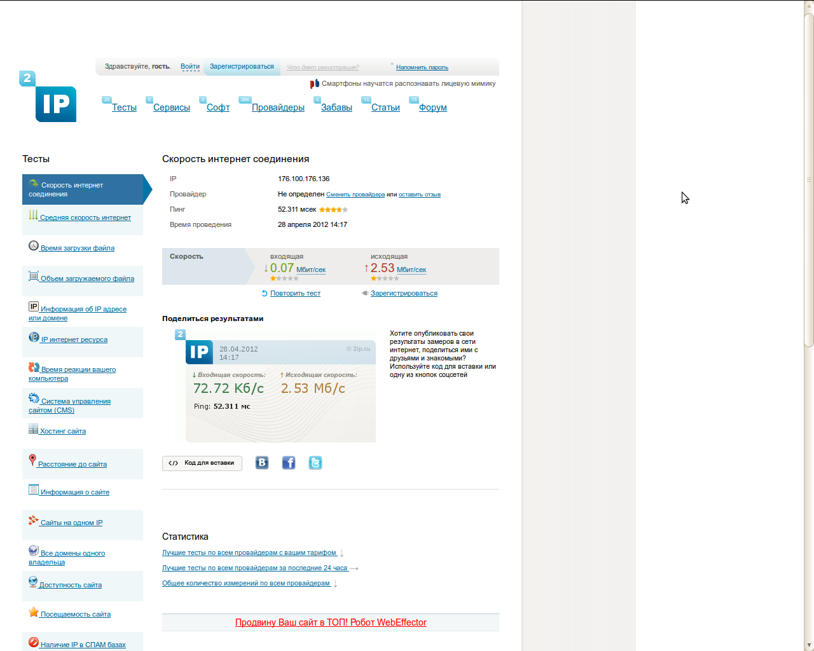814x651 pixels.
Task: Click the WebEffector advertisement link
Action: tap(331, 622)
